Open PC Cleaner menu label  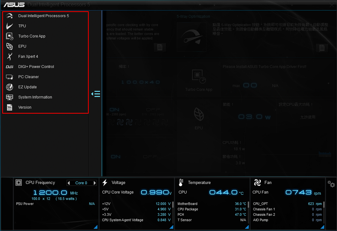28,77
